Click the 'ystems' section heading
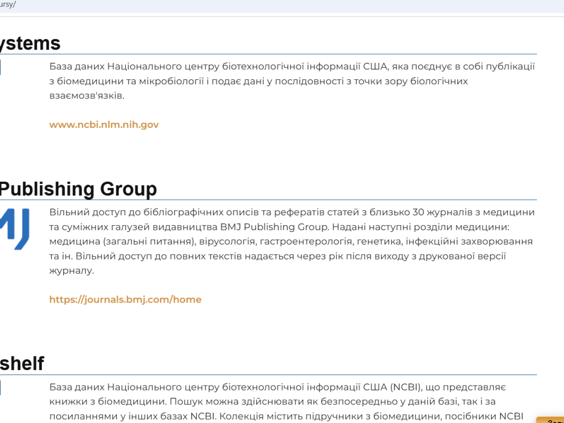 tap(30, 43)
